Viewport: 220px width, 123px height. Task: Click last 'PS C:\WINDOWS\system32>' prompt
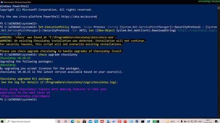pos(18,99)
